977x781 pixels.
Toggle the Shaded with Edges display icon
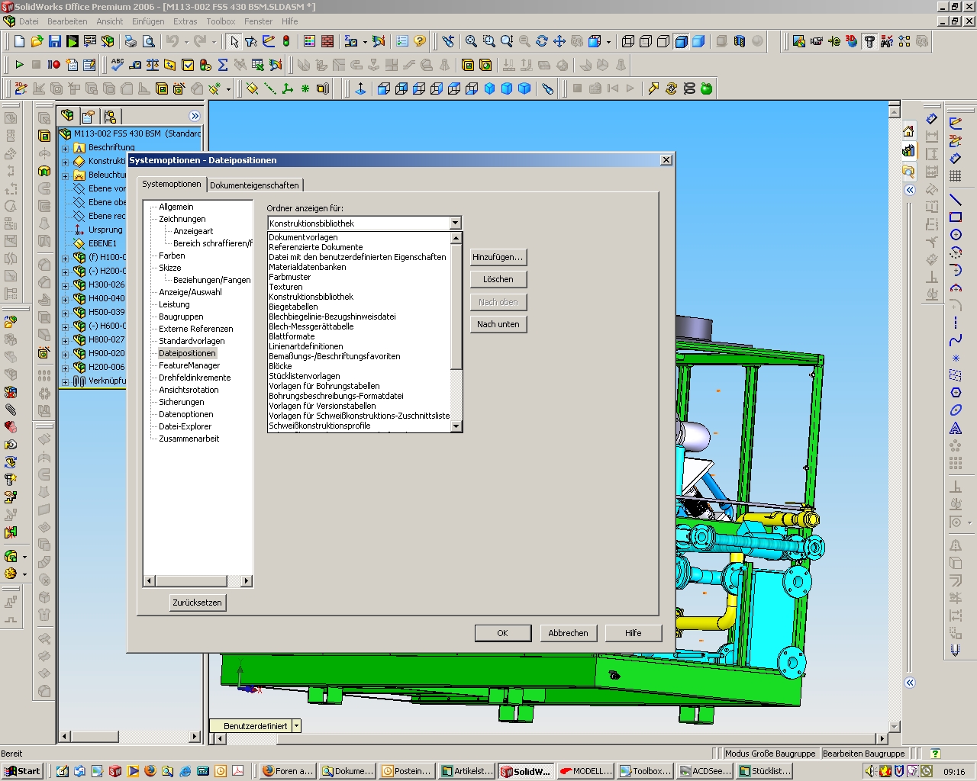(682, 41)
